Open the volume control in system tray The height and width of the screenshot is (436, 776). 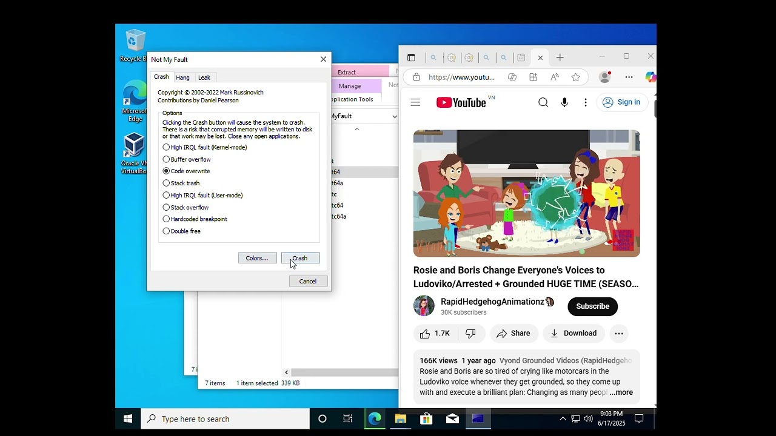point(588,418)
